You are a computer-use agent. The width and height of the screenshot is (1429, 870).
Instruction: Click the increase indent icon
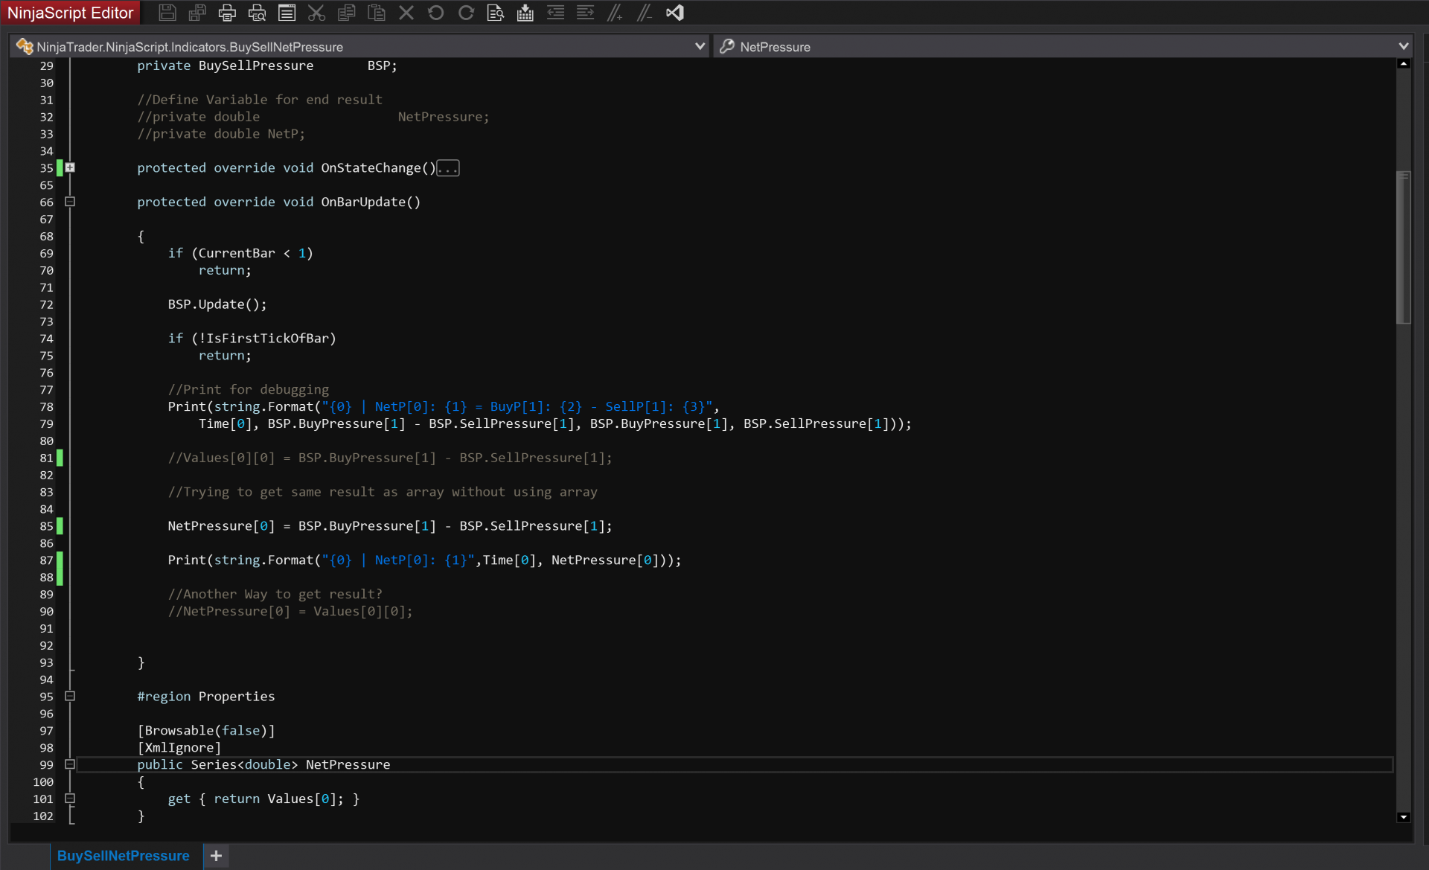pyautogui.click(x=585, y=13)
